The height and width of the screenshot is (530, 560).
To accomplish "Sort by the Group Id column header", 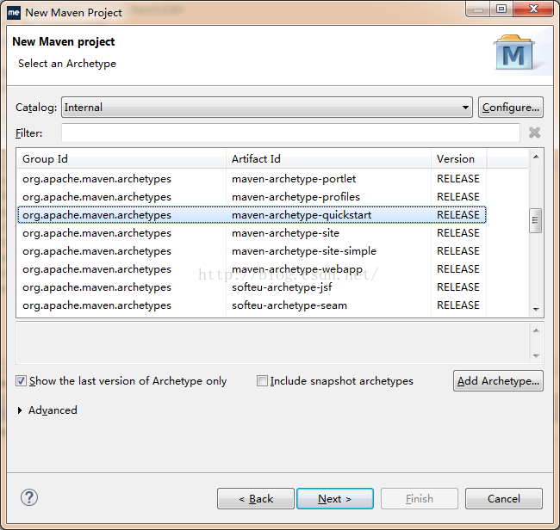I will coord(121,158).
